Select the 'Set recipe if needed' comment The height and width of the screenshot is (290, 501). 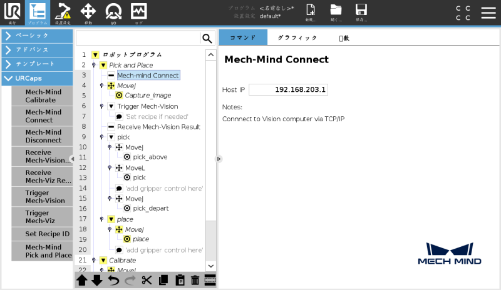tap(157, 117)
